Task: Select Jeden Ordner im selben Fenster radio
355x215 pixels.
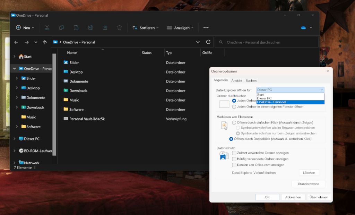Action: coord(234,101)
